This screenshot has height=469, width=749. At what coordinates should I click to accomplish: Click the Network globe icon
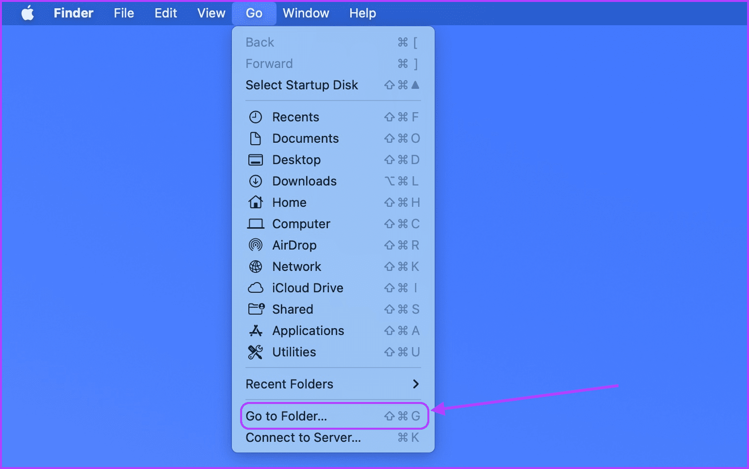click(x=256, y=267)
